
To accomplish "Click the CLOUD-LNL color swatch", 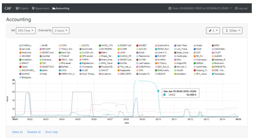I will tap(81, 53).
